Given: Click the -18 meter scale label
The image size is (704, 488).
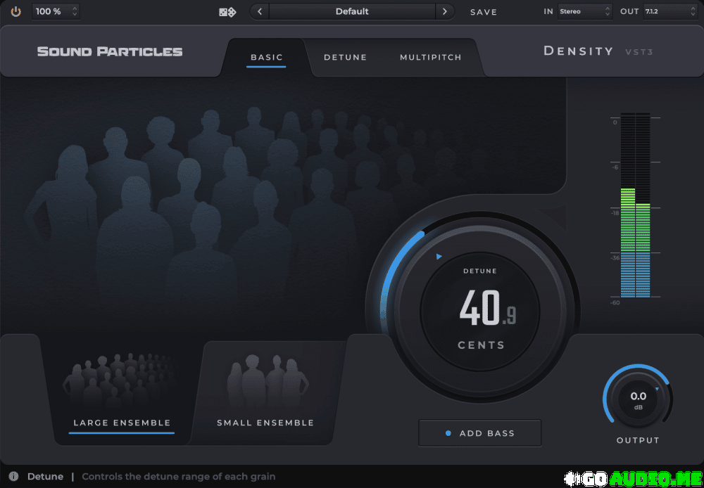Looking at the screenshot, I should 615,213.
